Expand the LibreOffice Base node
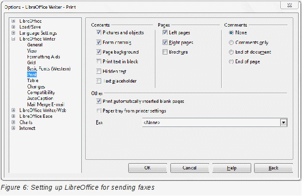Viewport: 302px width, 196px height. [x=13, y=116]
